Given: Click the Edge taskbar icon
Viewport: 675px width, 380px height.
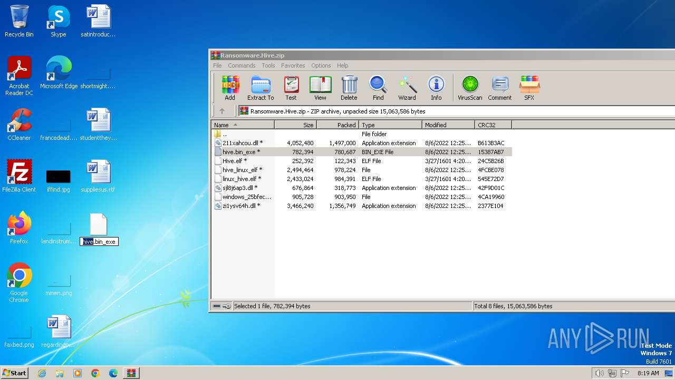Looking at the screenshot, I should coord(113,373).
